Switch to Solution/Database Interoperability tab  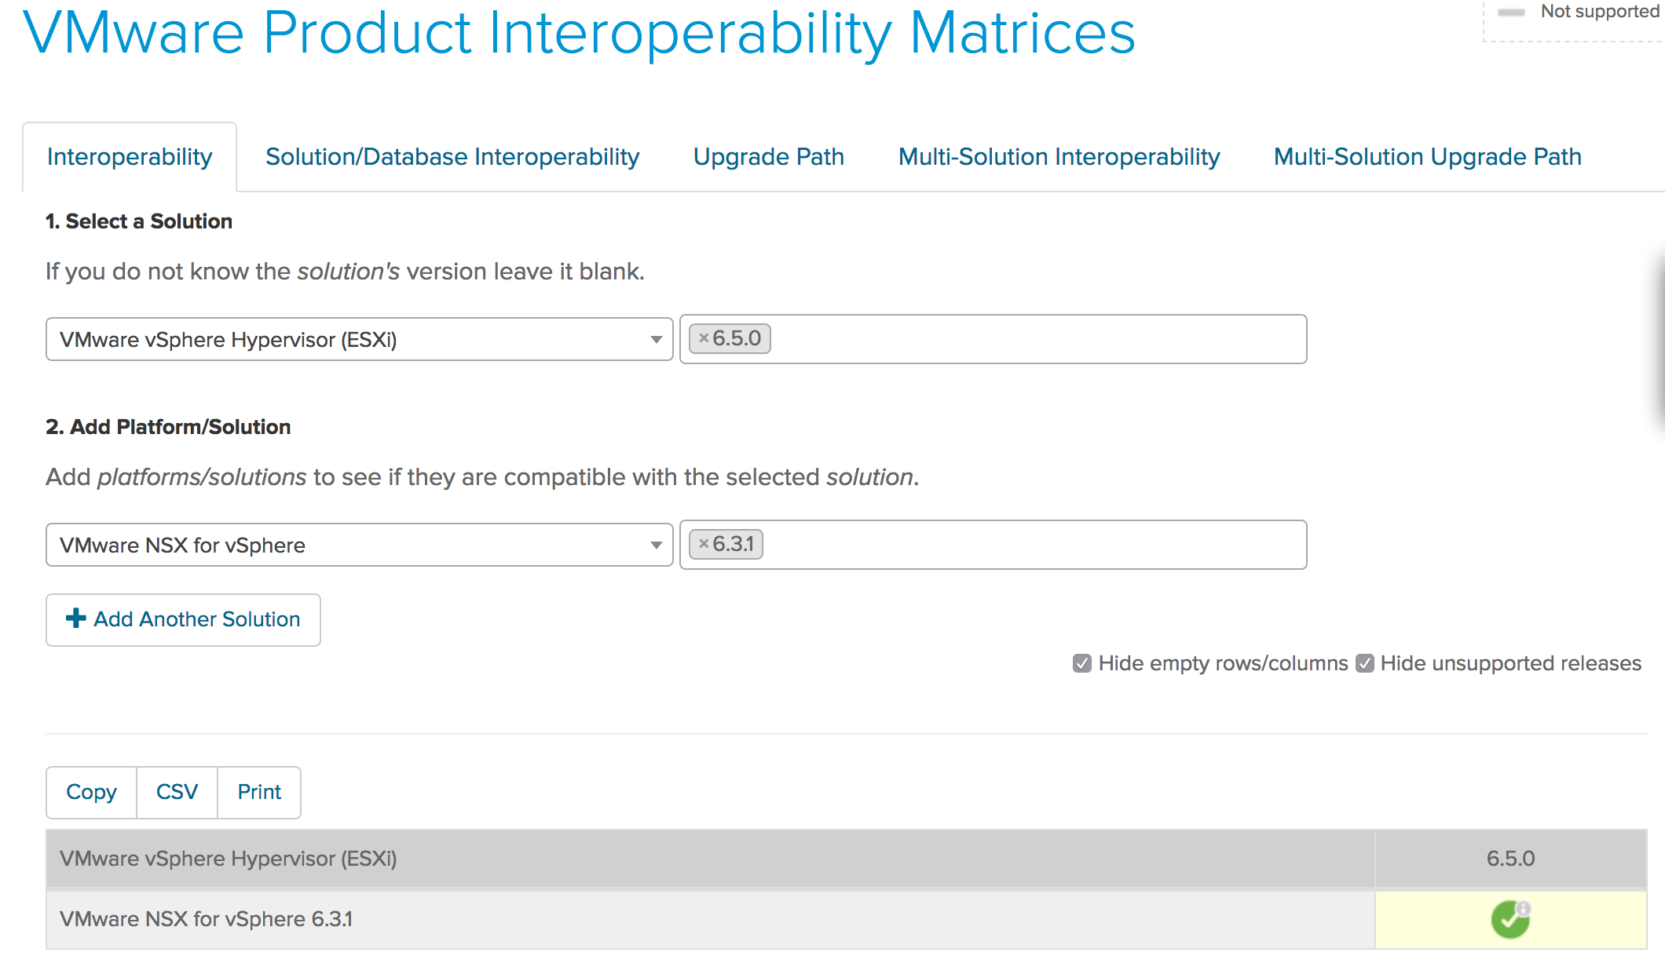pyautogui.click(x=452, y=157)
